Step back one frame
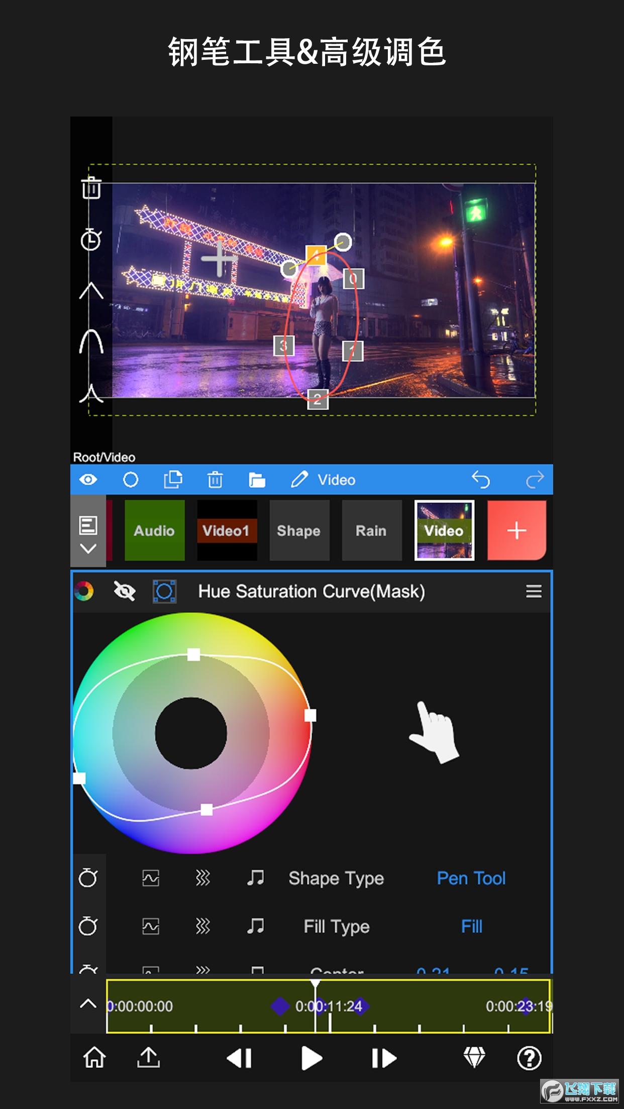Image resolution: width=624 pixels, height=1109 pixels. point(239,1058)
